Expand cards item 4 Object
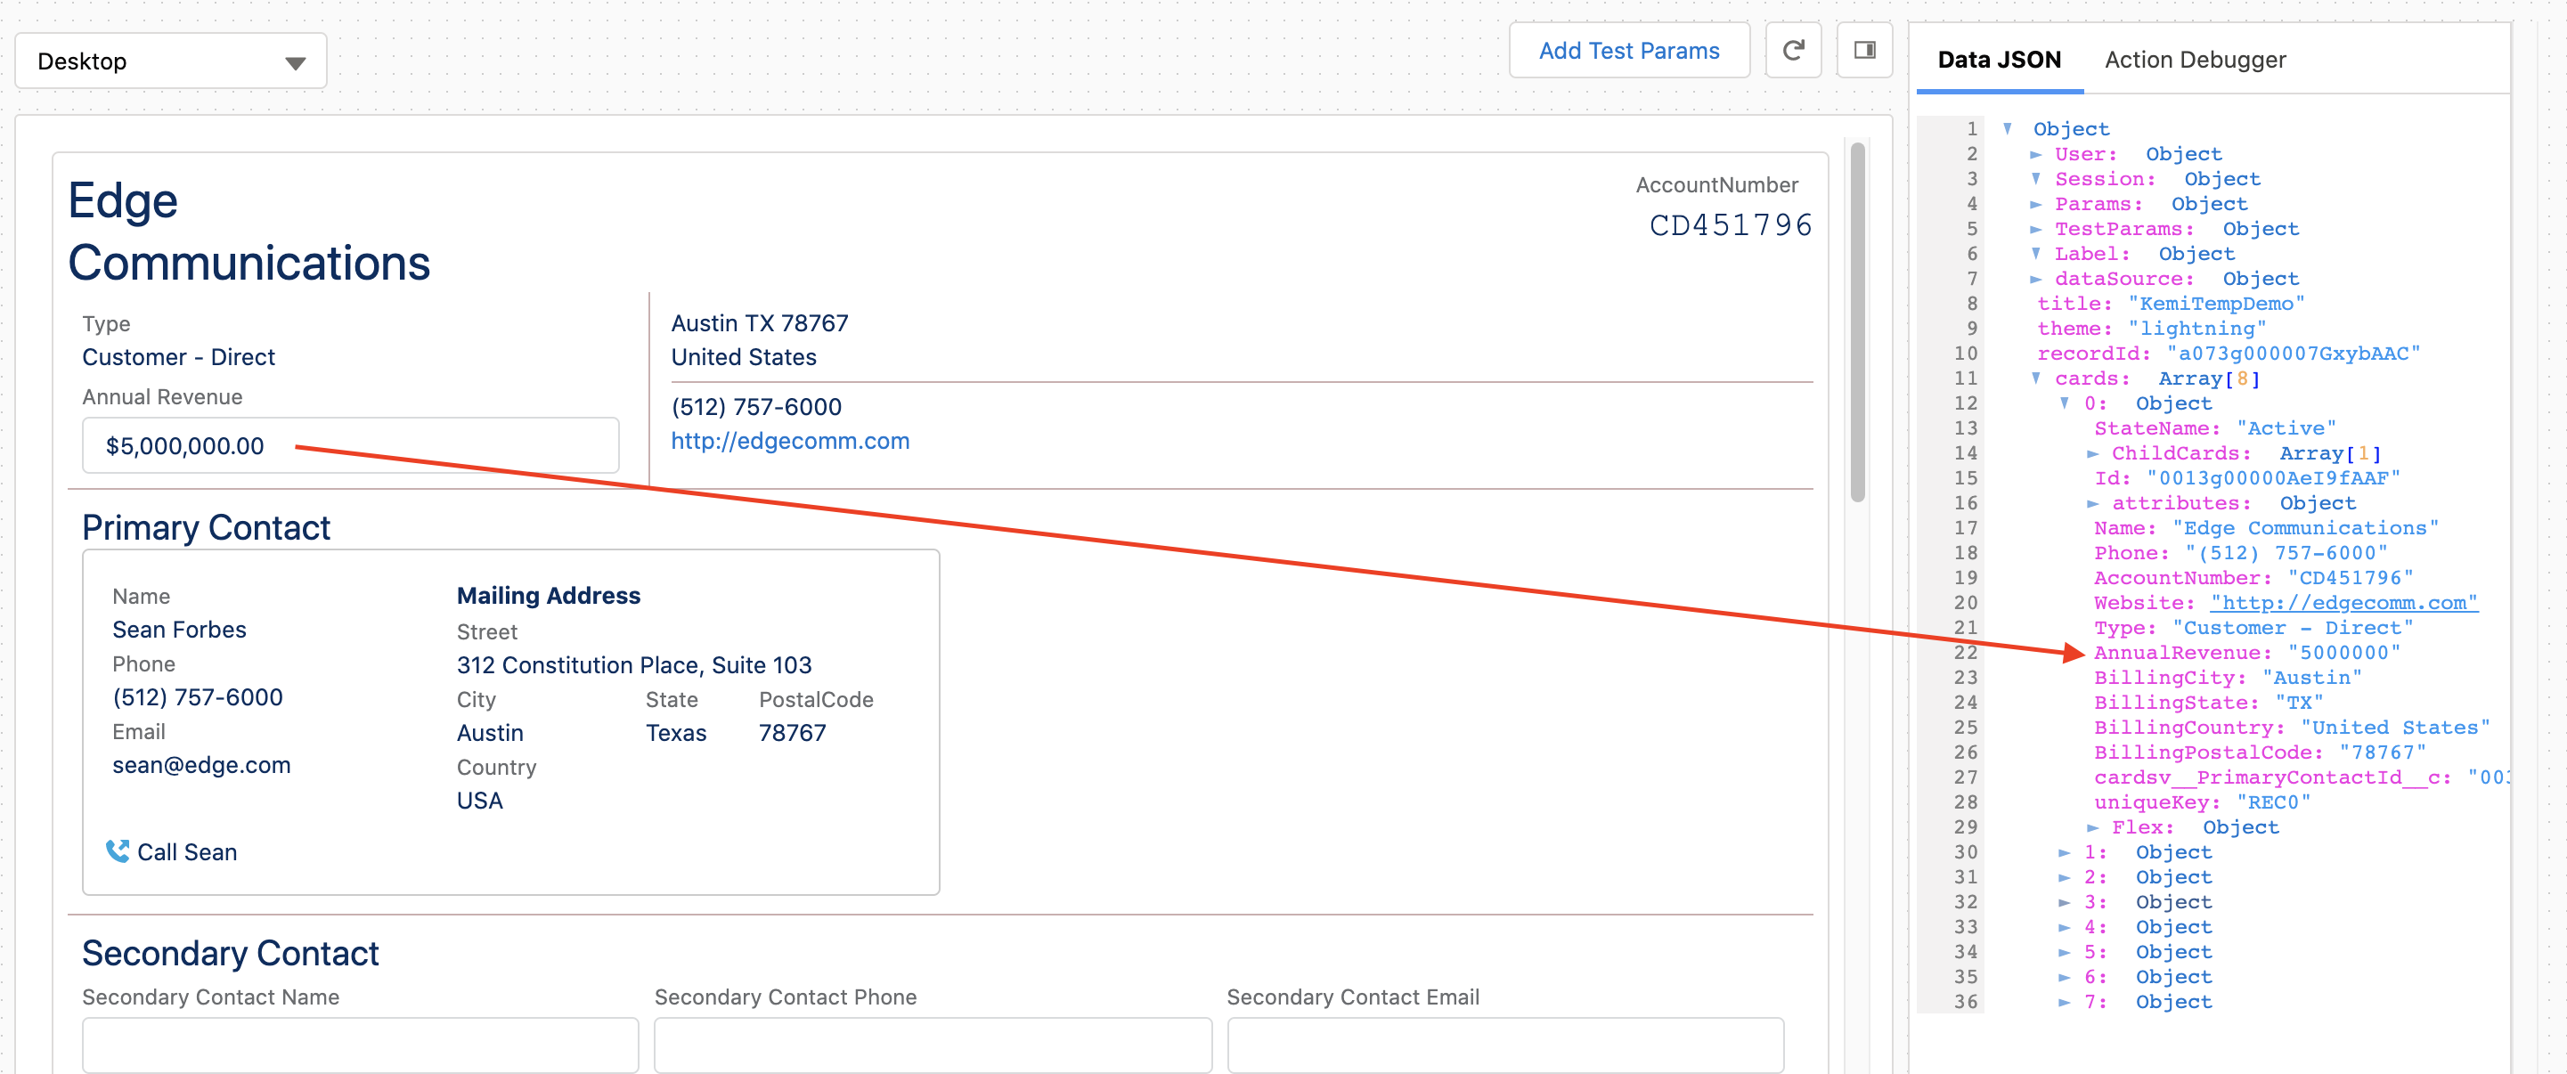This screenshot has height=1074, width=2567. pos(2065,928)
